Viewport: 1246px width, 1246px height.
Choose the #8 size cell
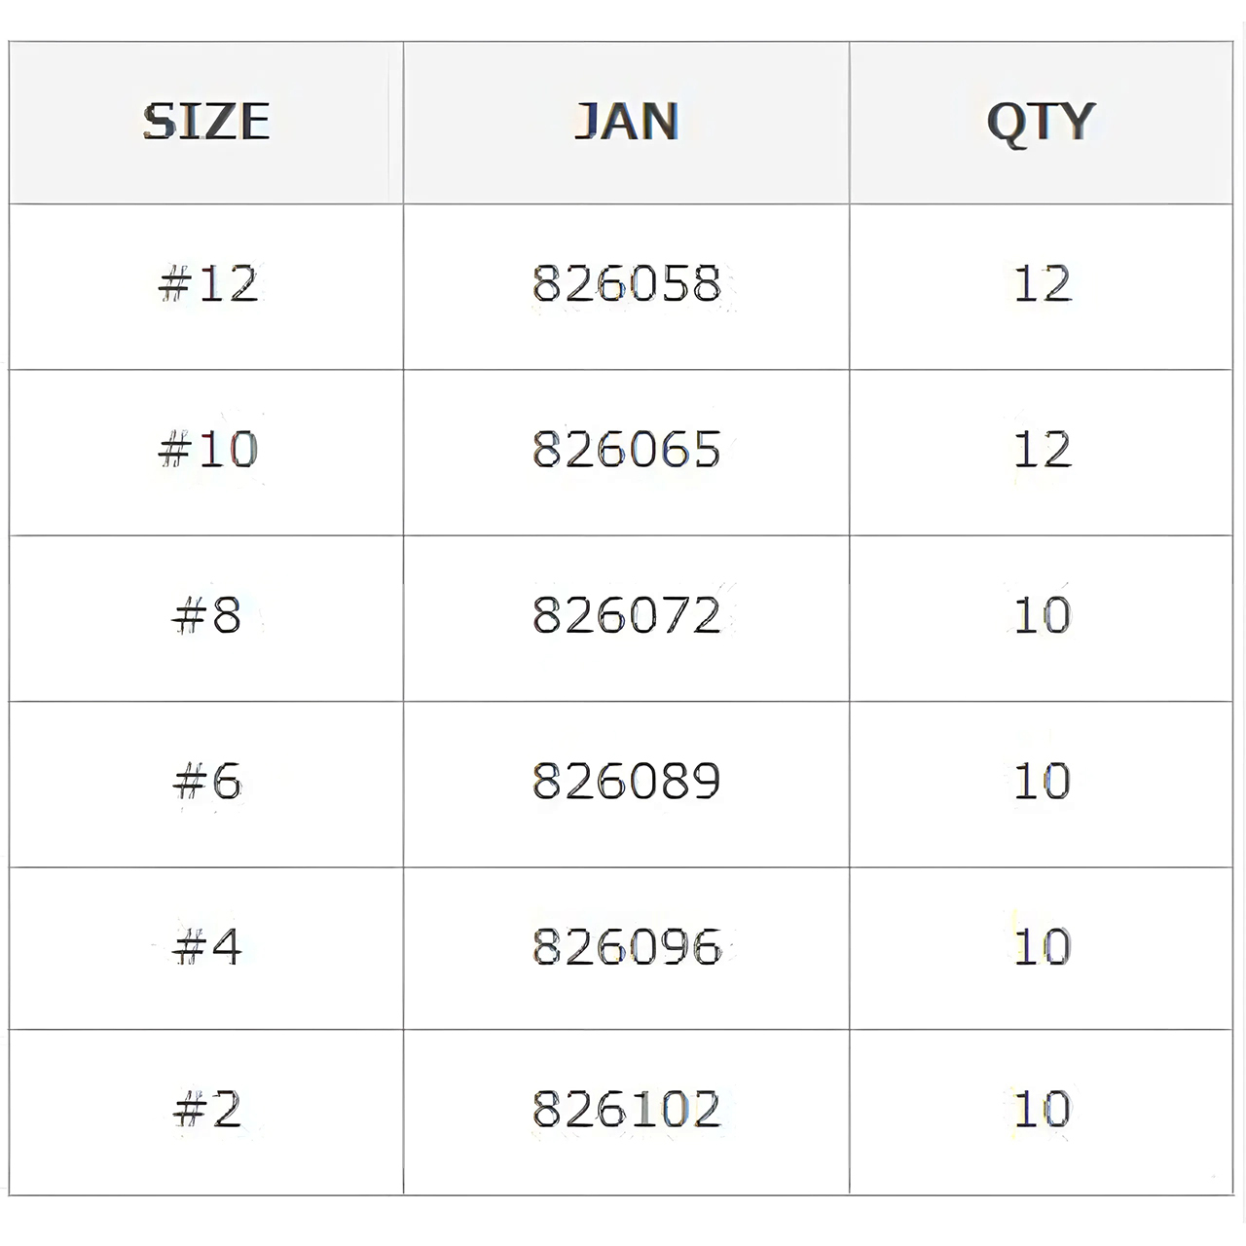coord(207,615)
